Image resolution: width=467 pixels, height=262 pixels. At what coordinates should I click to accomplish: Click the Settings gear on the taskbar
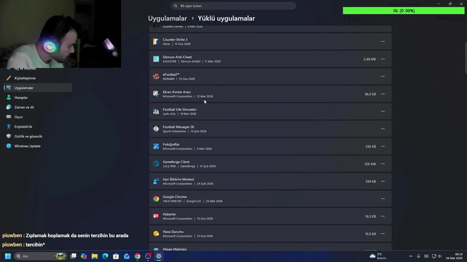(159, 256)
